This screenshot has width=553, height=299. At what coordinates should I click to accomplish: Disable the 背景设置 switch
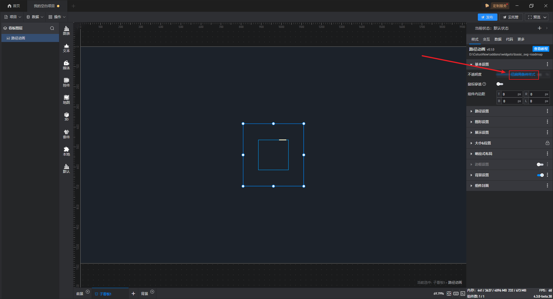(540, 175)
